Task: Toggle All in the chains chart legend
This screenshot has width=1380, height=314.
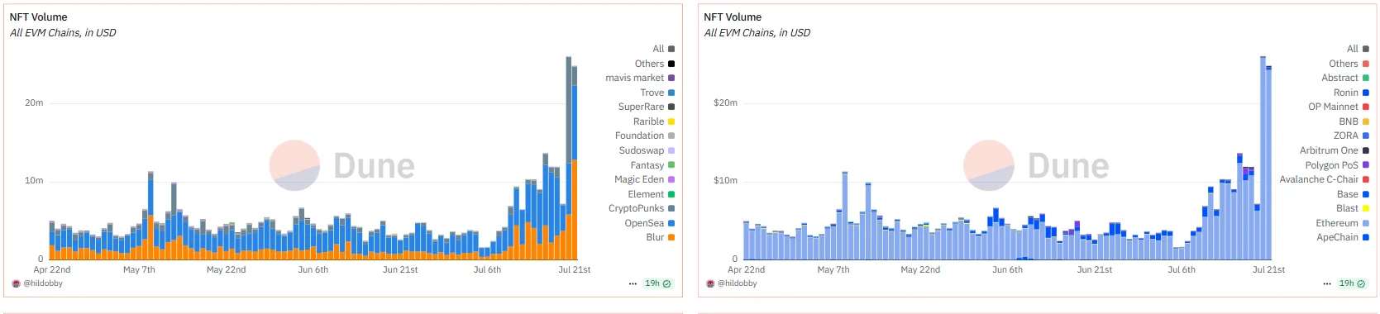Action: [1359, 49]
